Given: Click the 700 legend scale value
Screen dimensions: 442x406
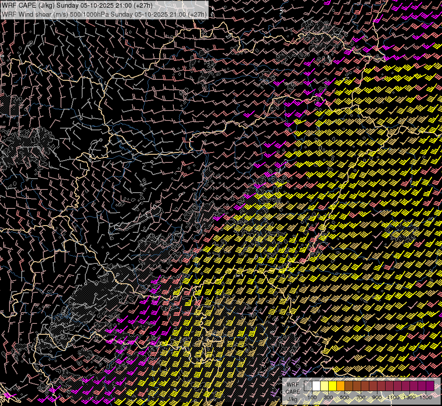Looking at the screenshot, I should point(361,397).
